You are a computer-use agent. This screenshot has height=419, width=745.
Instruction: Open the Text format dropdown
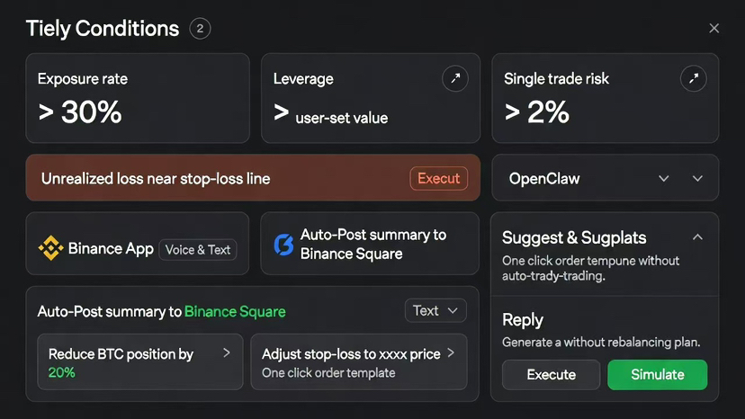435,311
